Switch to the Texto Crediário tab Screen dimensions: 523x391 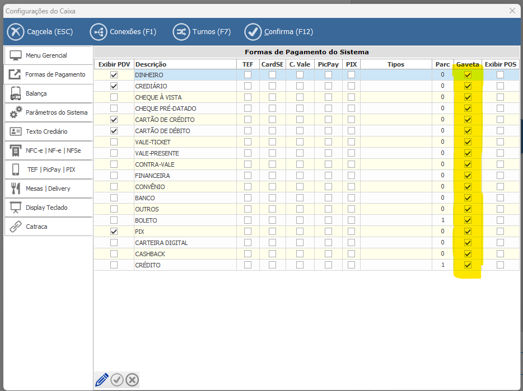(46, 131)
